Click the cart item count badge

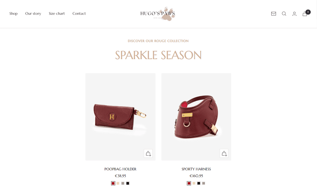coord(308,12)
